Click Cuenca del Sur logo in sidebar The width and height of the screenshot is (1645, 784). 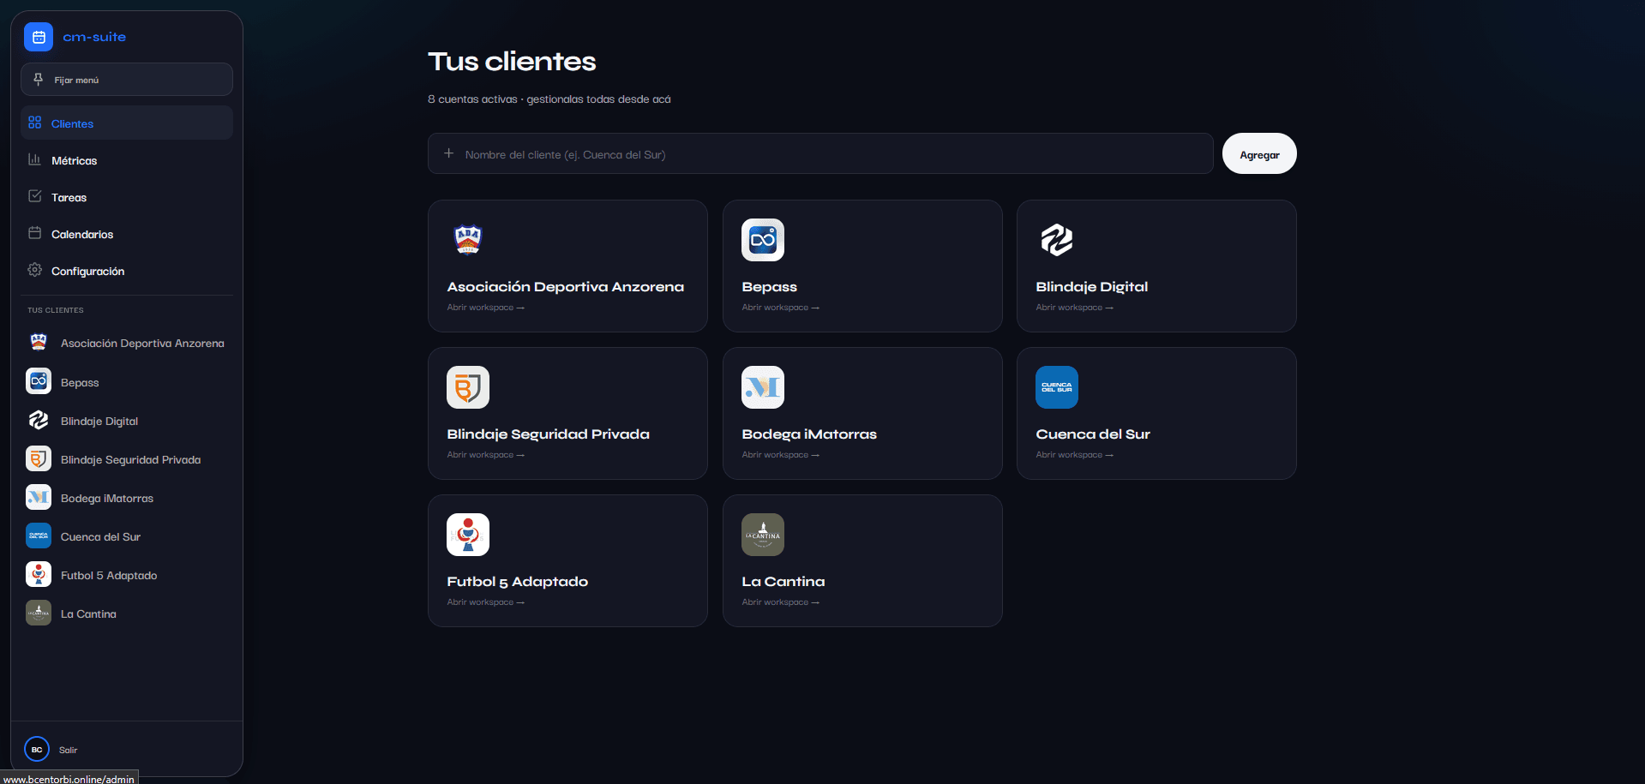[x=39, y=536]
